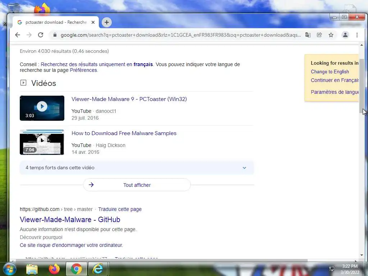Click the 'danooct1' channel name
Screen dimensions: 368x276
[106, 111]
